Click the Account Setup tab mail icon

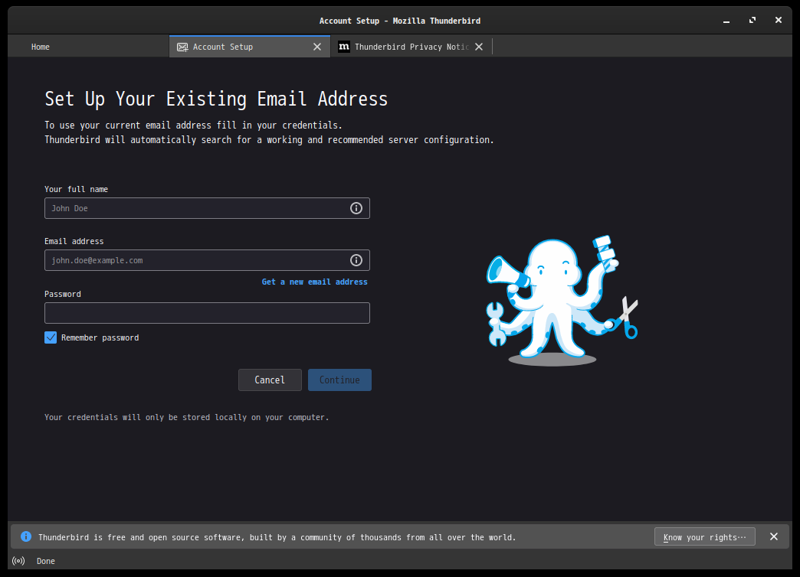[182, 47]
